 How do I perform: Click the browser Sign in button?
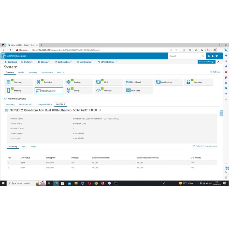(x=211, y=50)
